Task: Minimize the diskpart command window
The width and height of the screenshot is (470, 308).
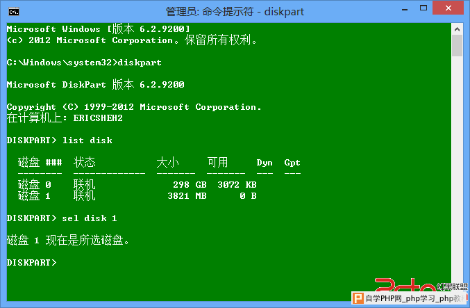Action: click(x=405, y=9)
